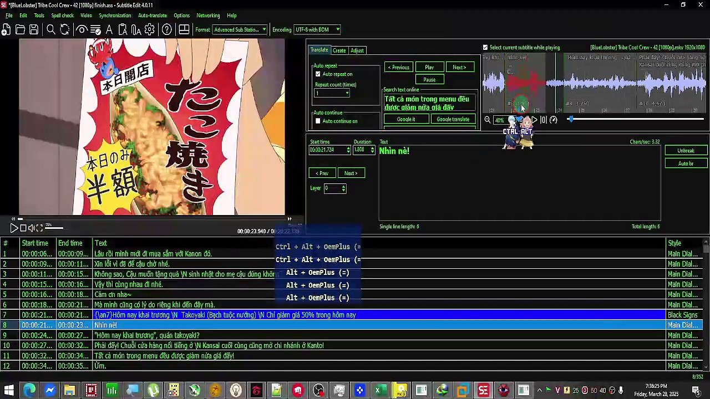Open the Tools menu
The height and width of the screenshot is (399, 710).
(39, 16)
